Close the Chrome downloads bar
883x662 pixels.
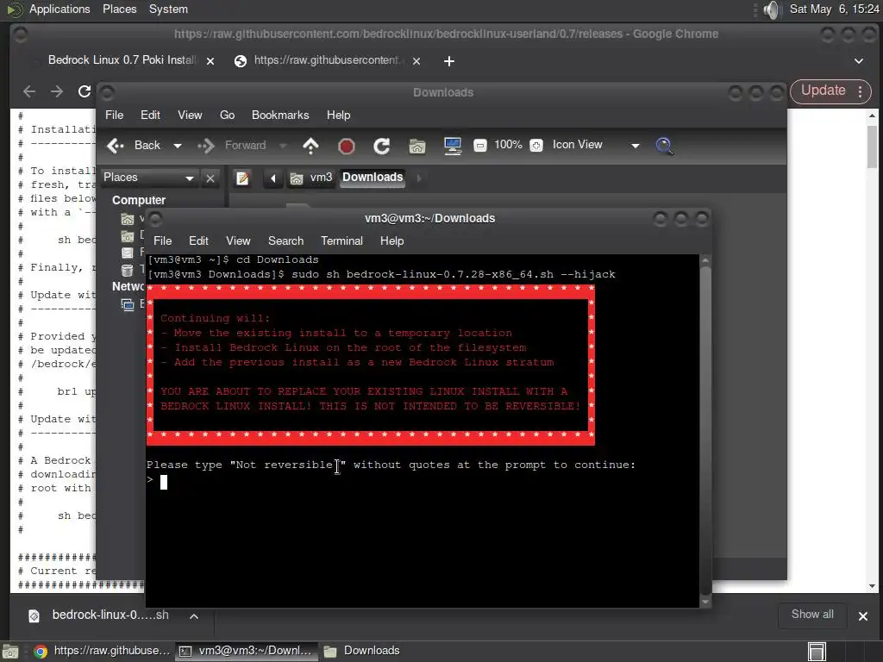pos(862,616)
